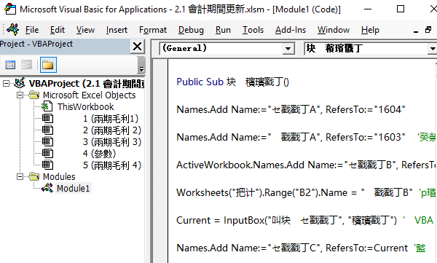Open the Tools menu
This screenshot has width=437, height=263.
(253, 30)
